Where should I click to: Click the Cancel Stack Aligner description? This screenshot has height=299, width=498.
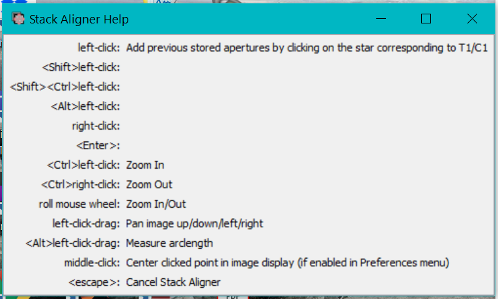pos(173,282)
